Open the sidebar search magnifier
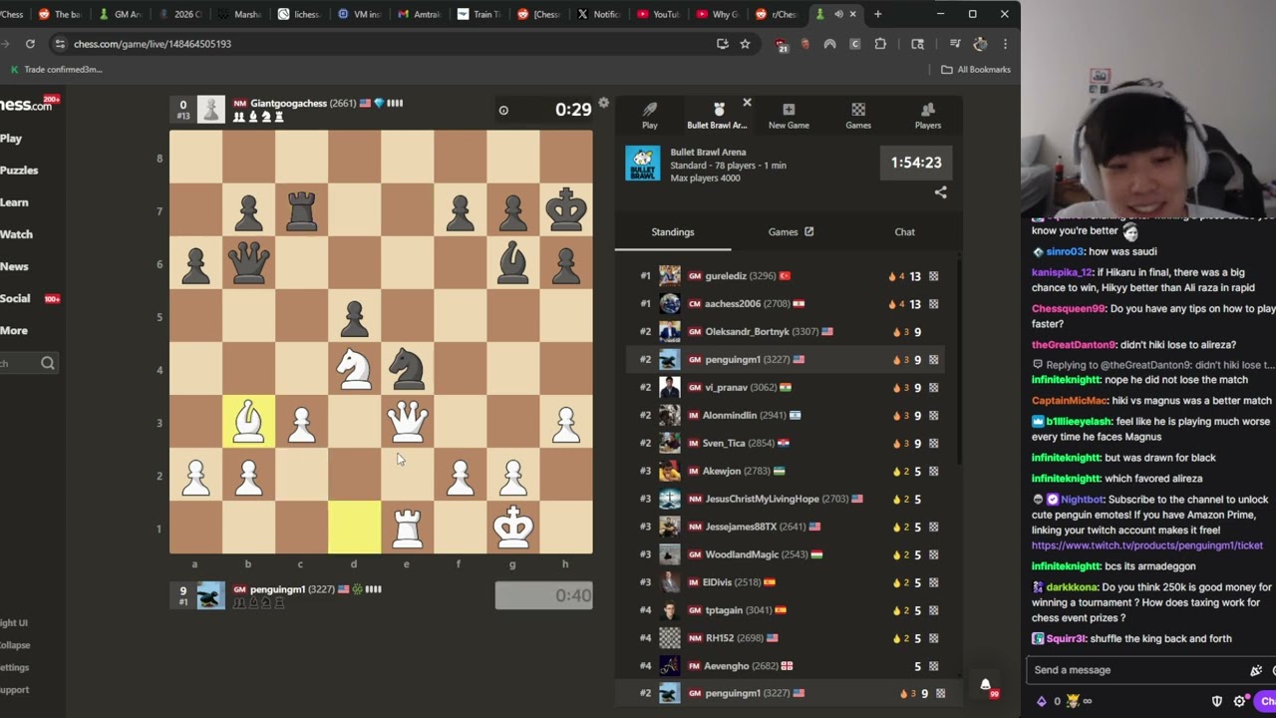 pos(48,364)
